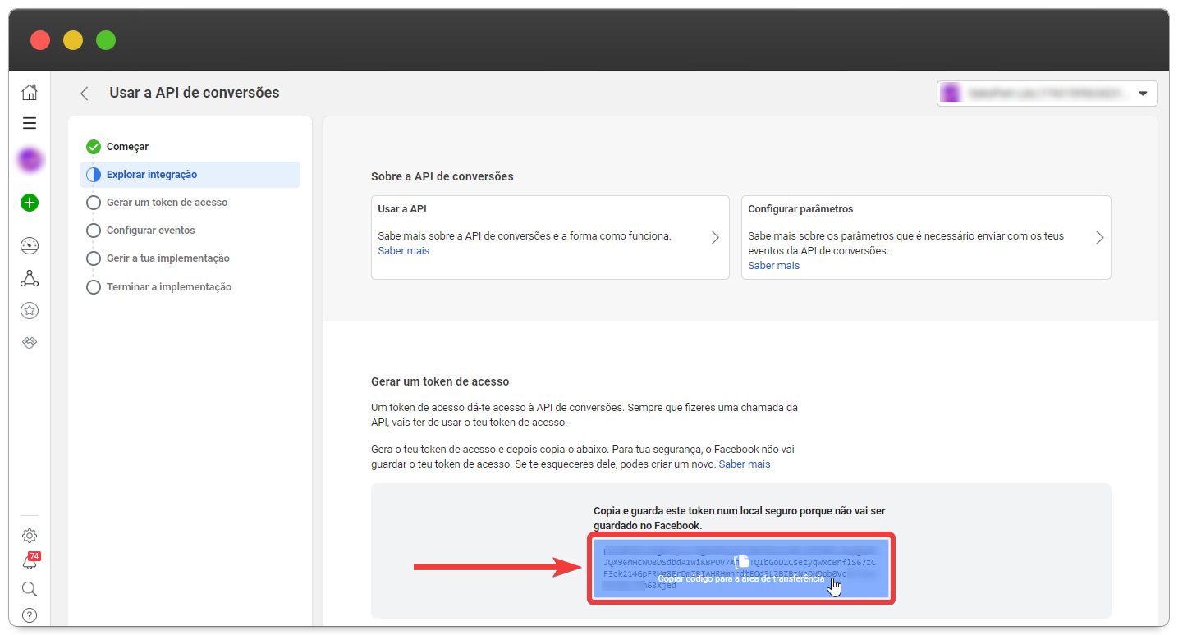This screenshot has height=635, width=1178.
Task: Open the account selector dropdown
Action: pyautogui.click(x=1047, y=94)
